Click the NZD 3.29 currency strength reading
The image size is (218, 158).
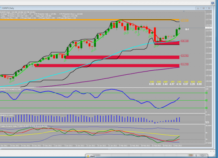(192, 83)
